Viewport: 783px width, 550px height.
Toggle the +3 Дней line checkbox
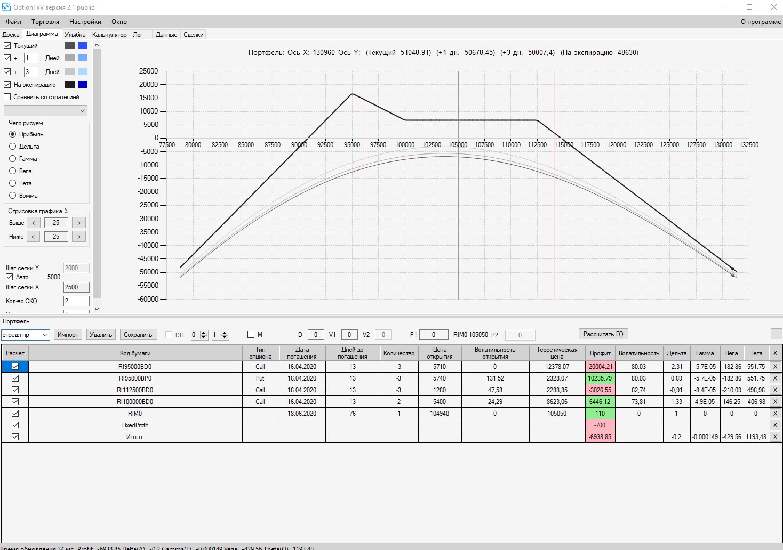[7, 71]
